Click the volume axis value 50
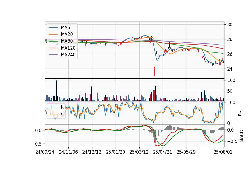The width and height of the screenshot is (249, 179). coord(230,91)
